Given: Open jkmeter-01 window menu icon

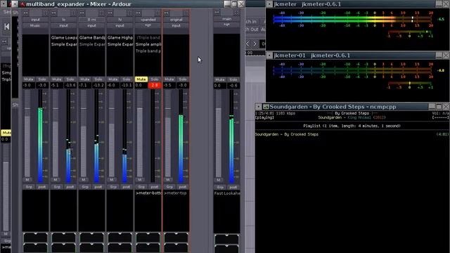Looking at the screenshot, I should [x=269, y=56].
